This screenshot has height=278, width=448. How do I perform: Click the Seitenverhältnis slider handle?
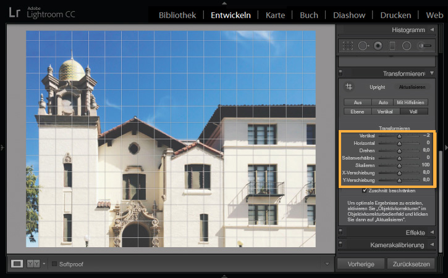pos(399,158)
